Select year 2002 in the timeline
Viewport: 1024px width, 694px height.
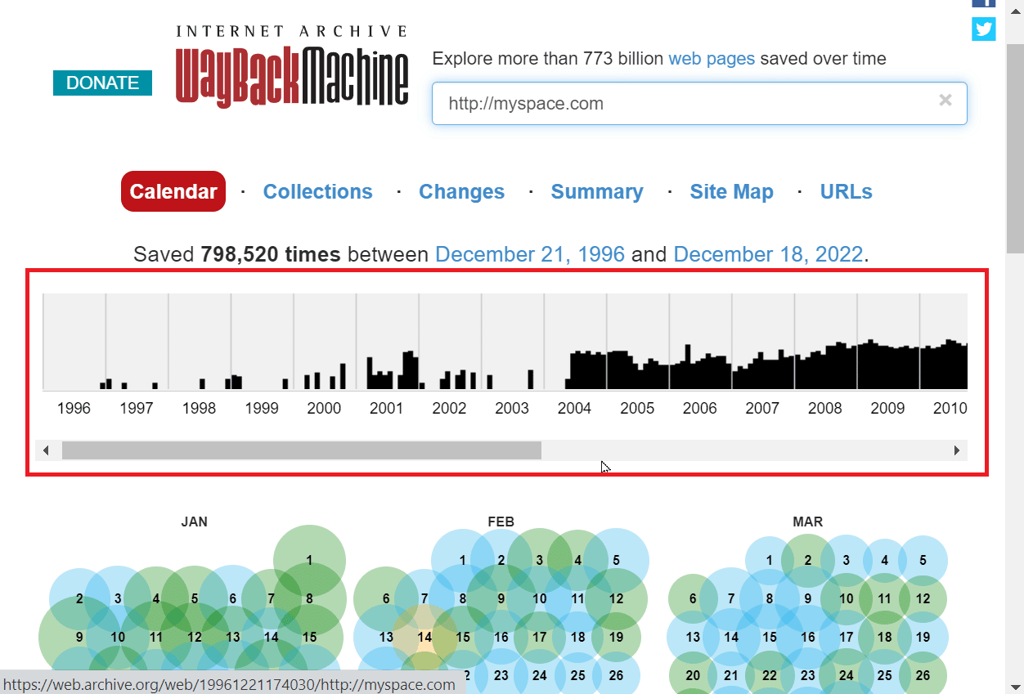pyautogui.click(x=449, y=408)
